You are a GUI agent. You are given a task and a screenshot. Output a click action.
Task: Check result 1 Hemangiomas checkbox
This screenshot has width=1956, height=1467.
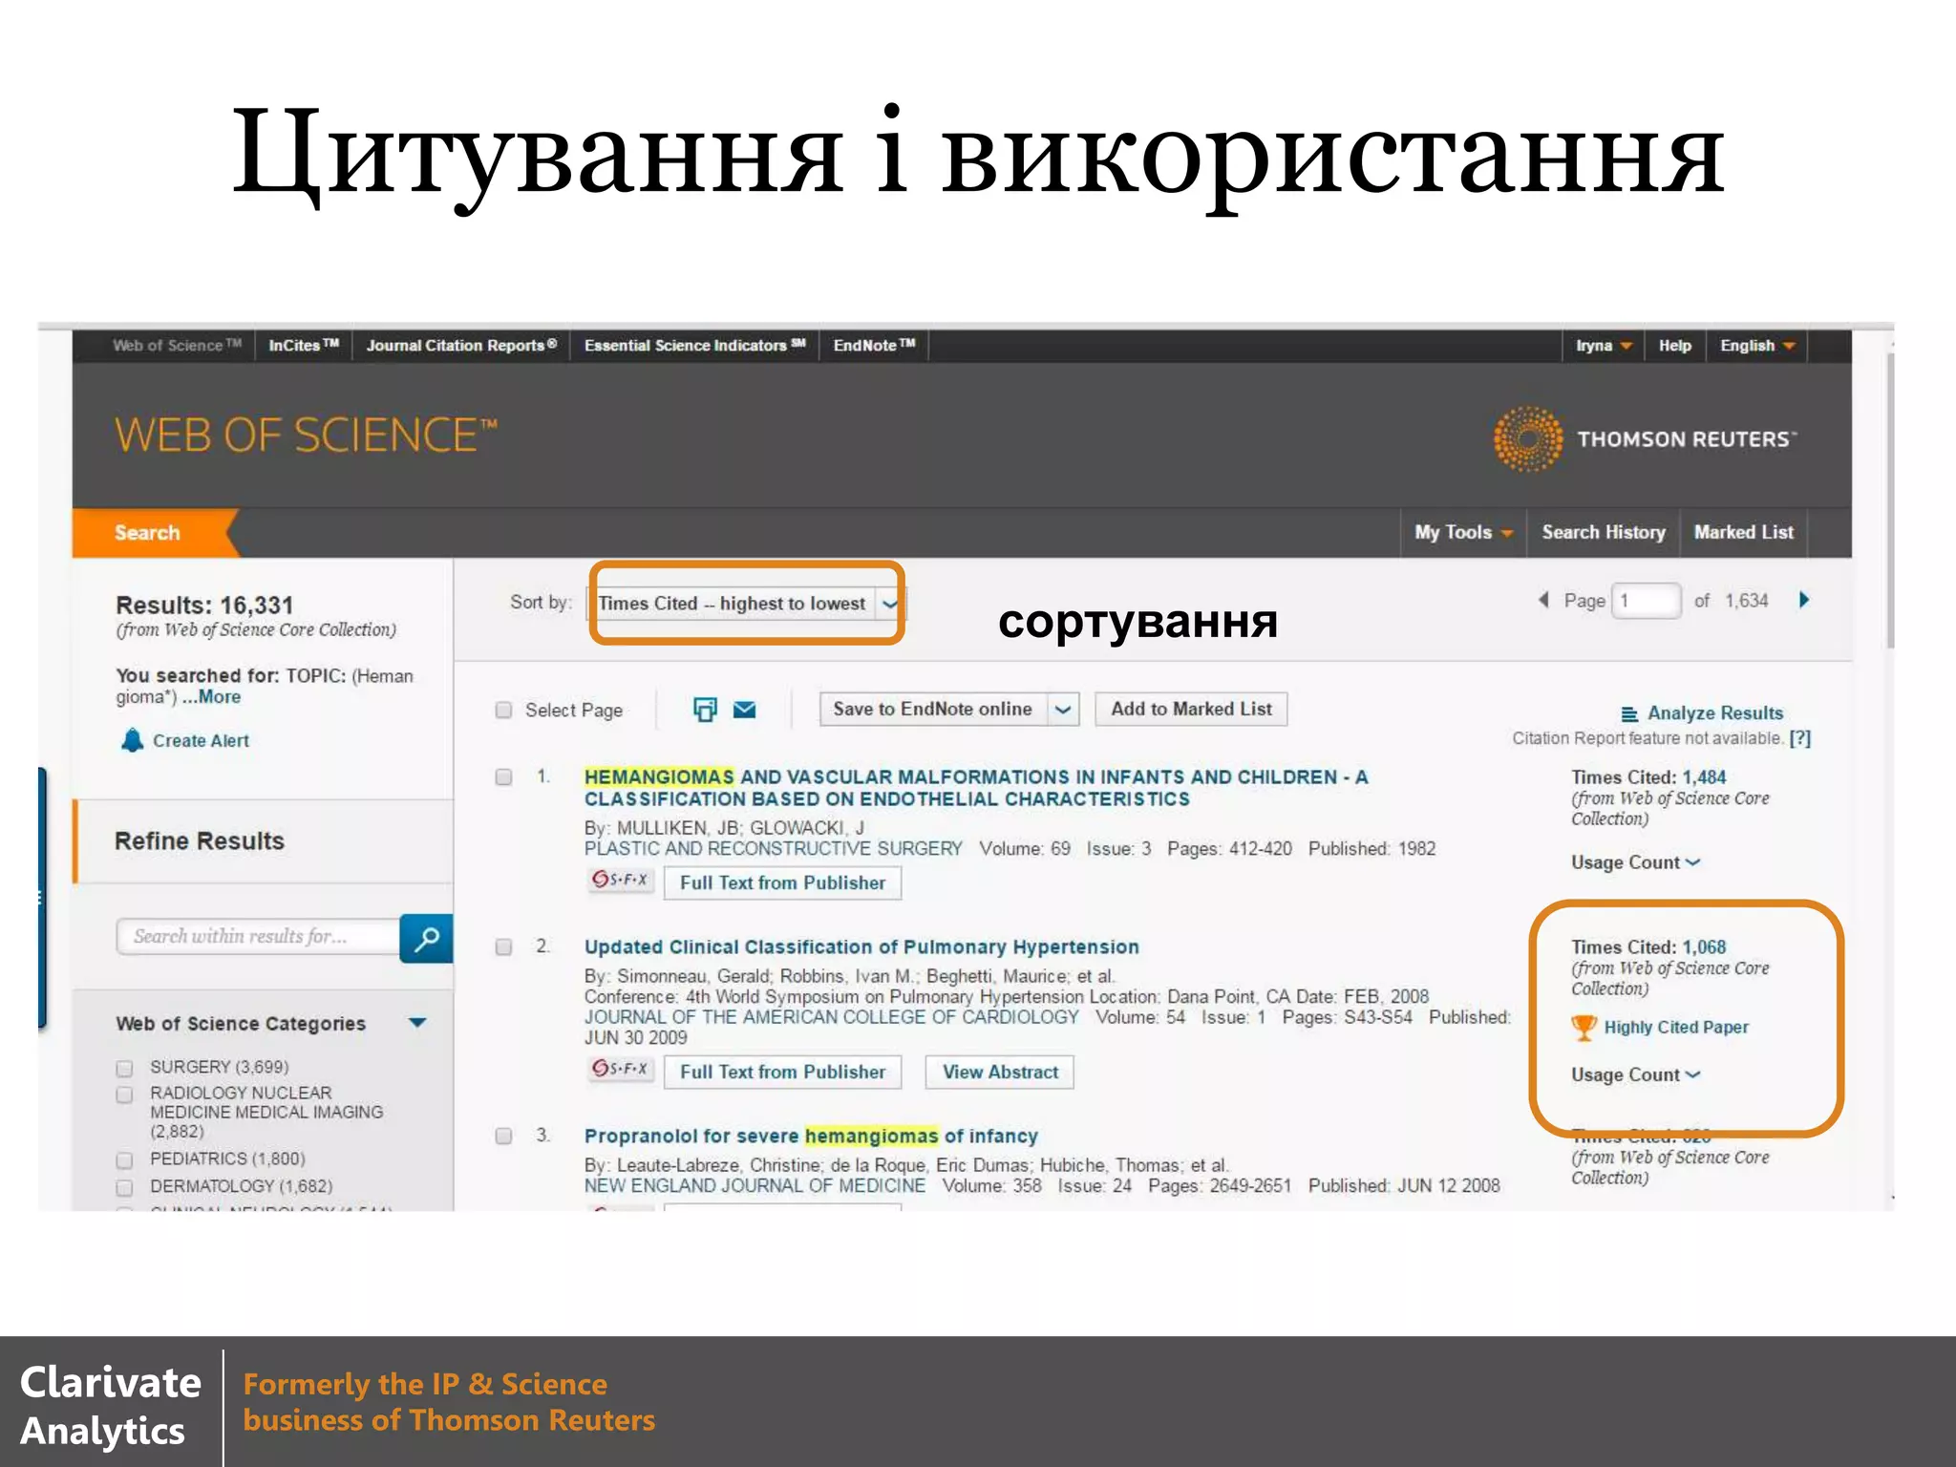503,776
